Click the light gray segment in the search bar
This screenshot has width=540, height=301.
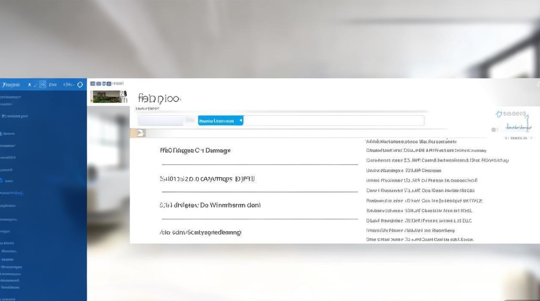click(162, 120)
